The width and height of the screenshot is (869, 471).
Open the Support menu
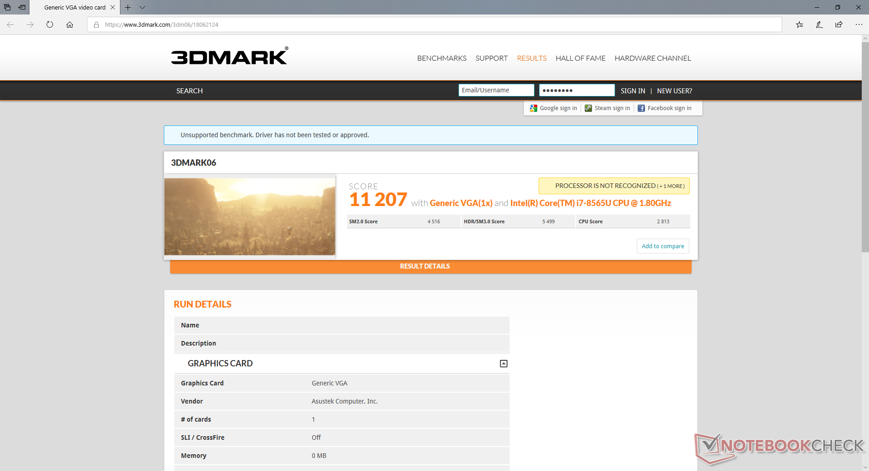pos(492,58)
